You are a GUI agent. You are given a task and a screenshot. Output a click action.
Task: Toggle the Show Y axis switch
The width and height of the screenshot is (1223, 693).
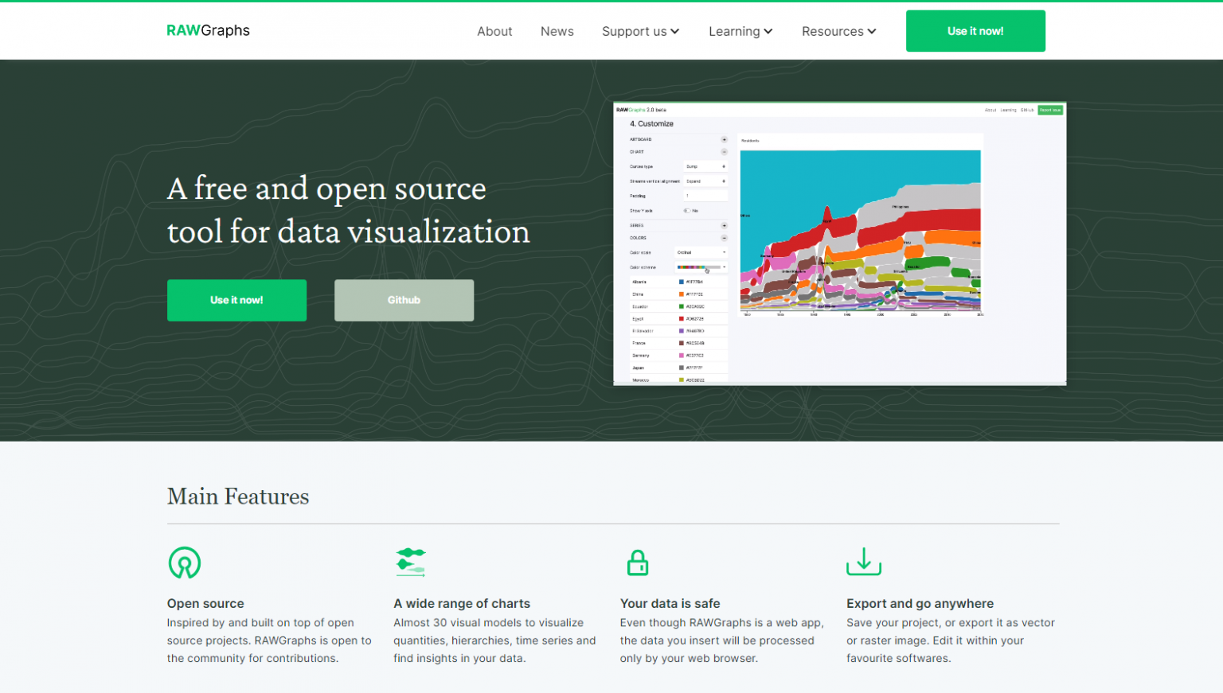point(688,210)
